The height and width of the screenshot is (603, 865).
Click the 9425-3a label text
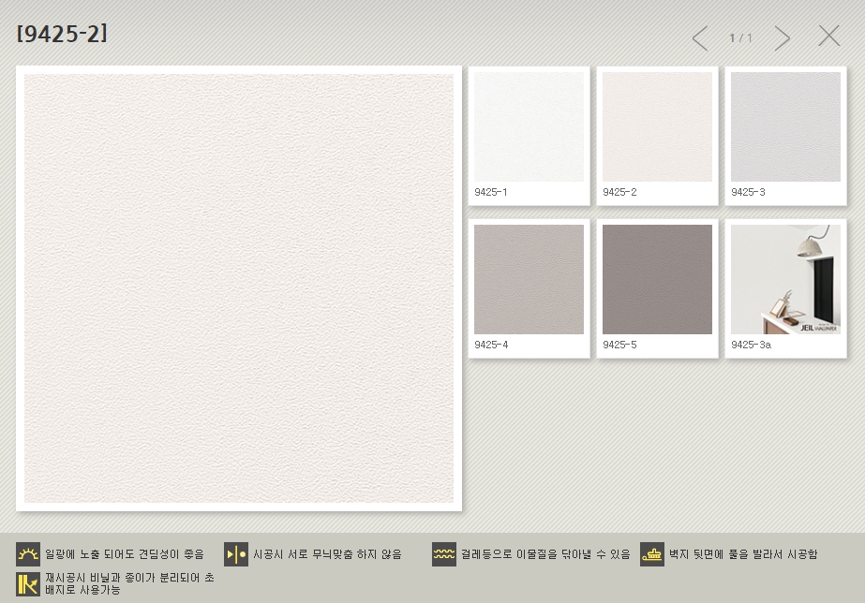(x=751, y=345)
